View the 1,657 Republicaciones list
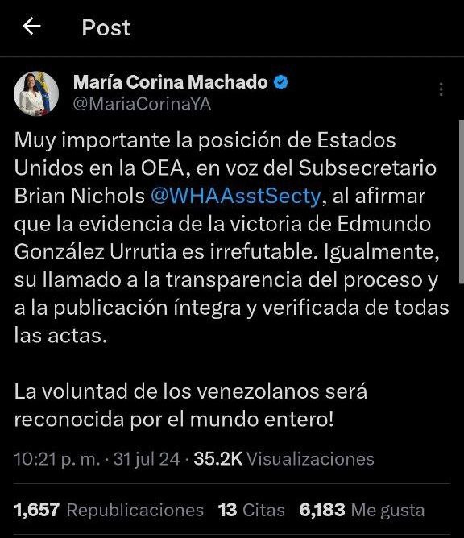The image size is (464, 538). tap(109, 510)
